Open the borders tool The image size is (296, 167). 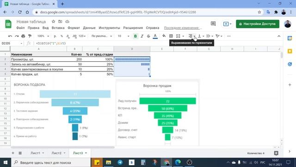pyautogui.click(x=171, y=36)
